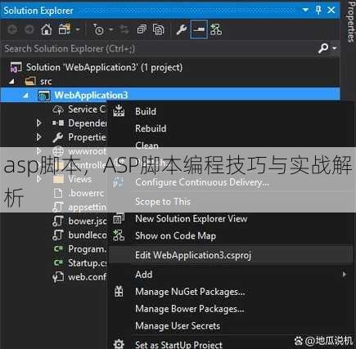Expand the Properties tree node
This screenshot has height=349, width=356.
click(x=38, y=137)
